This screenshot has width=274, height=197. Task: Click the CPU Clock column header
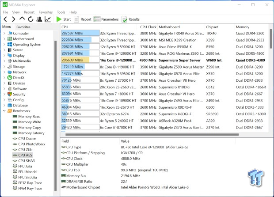coord(149,27)
